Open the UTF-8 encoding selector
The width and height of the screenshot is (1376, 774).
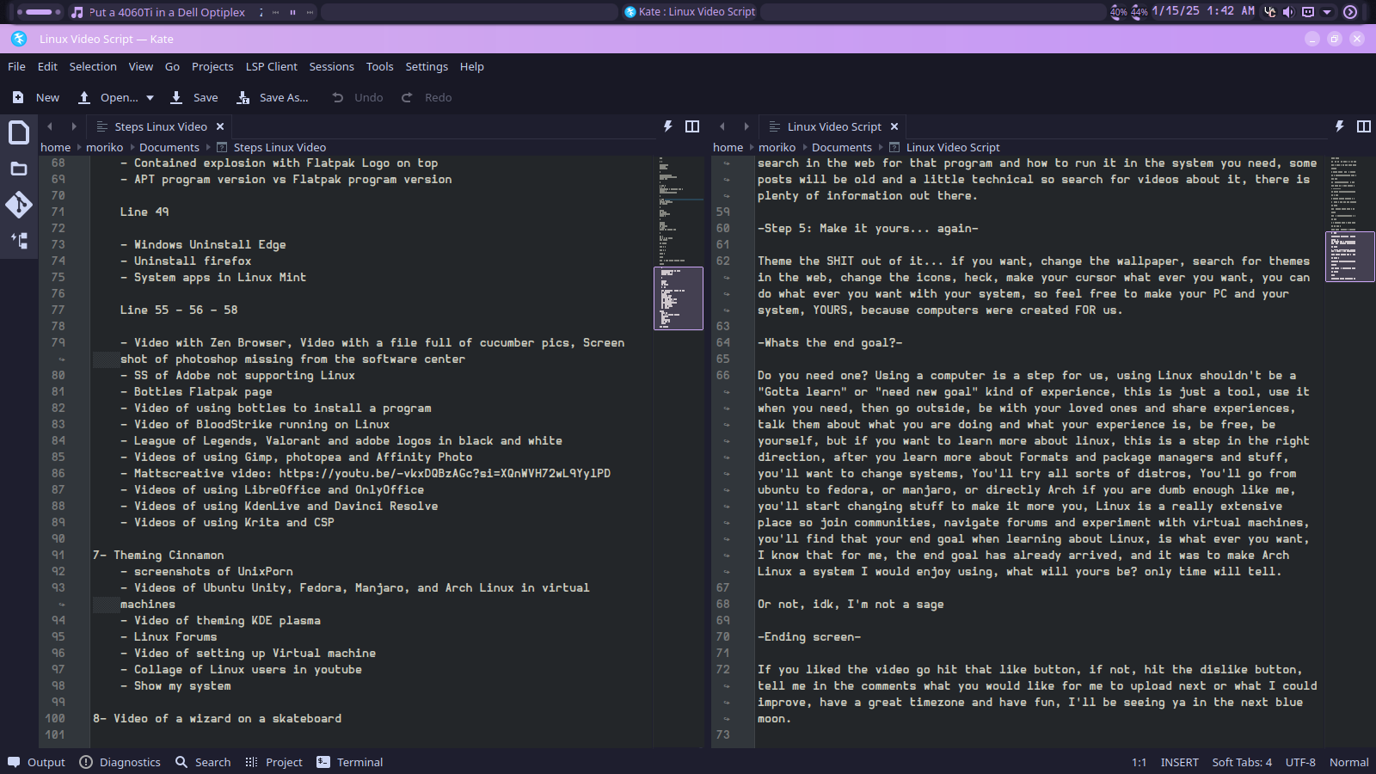[x=1300, y=762]
